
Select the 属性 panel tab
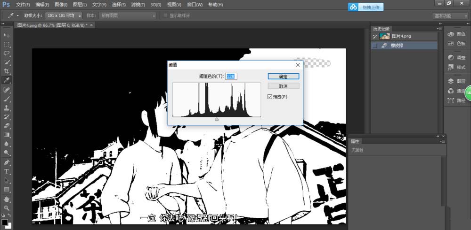coord(355,141)
